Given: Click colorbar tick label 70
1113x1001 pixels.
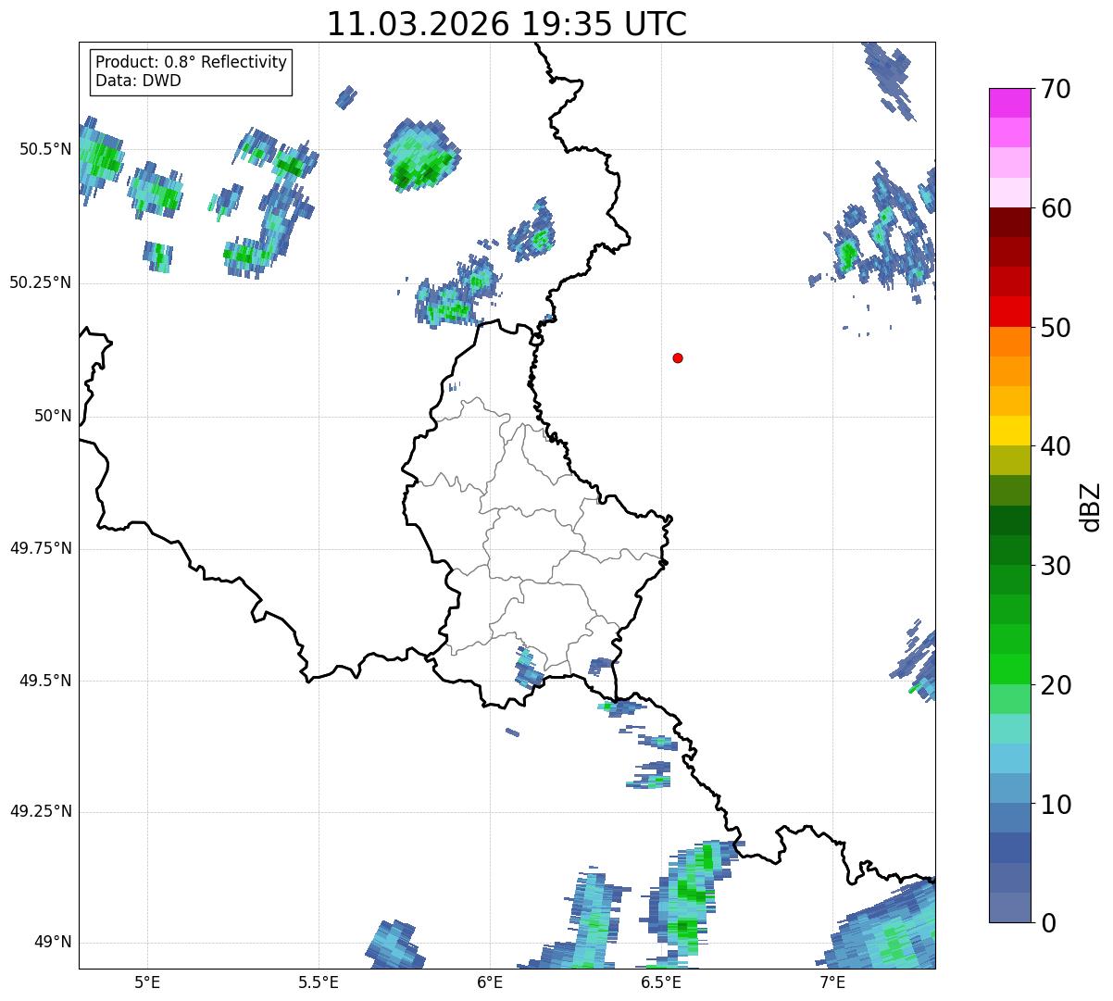Looking at the screenshot, I should [x=1056, y=89].
